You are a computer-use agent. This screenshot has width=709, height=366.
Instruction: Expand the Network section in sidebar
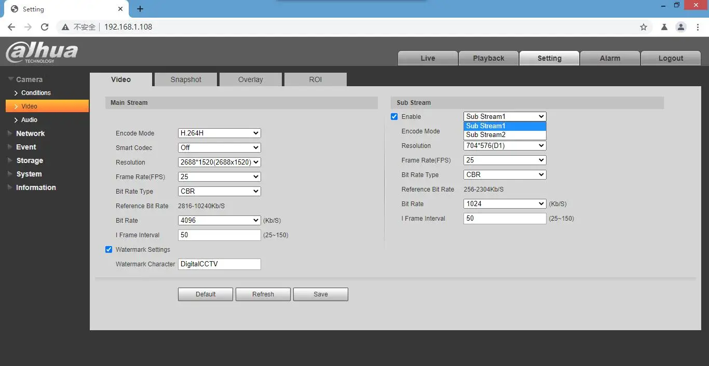[31, 133]
